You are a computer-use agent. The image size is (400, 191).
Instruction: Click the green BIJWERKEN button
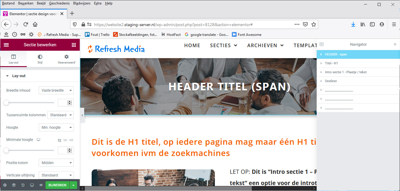pyautogui.click(x=57, y=185)
